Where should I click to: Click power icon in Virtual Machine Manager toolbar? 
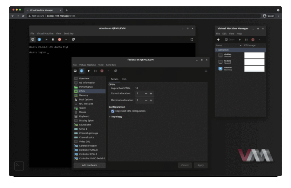point(253,39)
